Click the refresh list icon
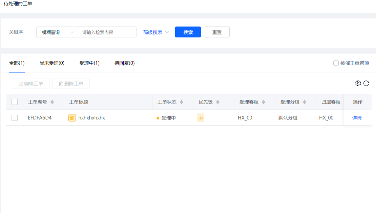 [x=366, y=83]
